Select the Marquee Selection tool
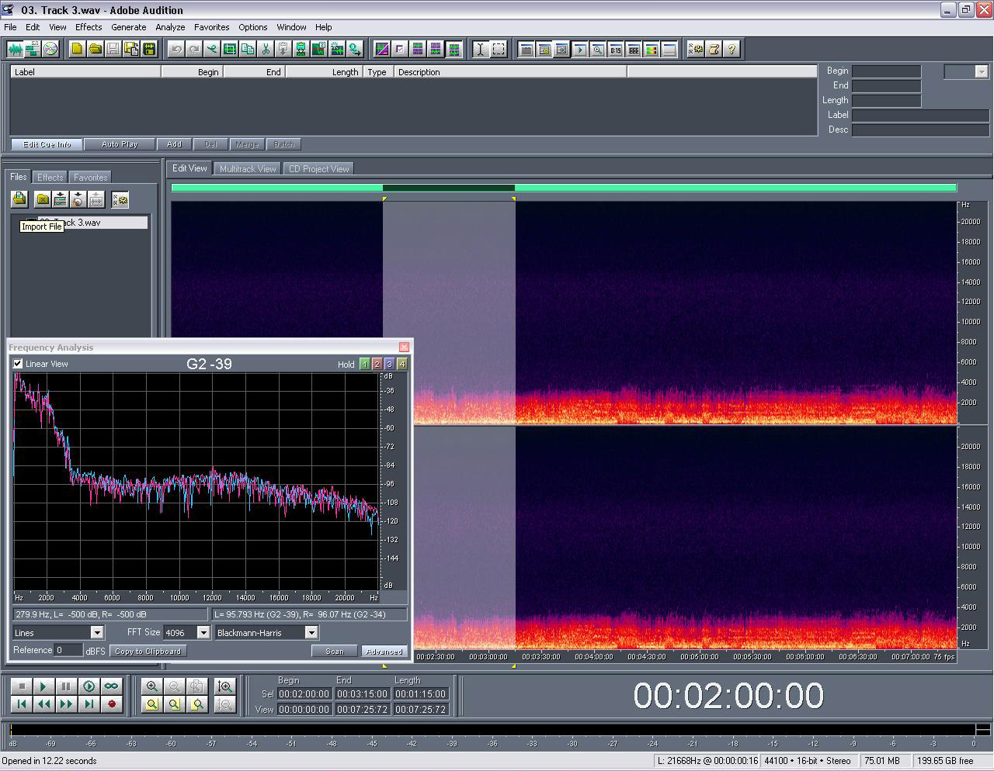 coord(499,49)
